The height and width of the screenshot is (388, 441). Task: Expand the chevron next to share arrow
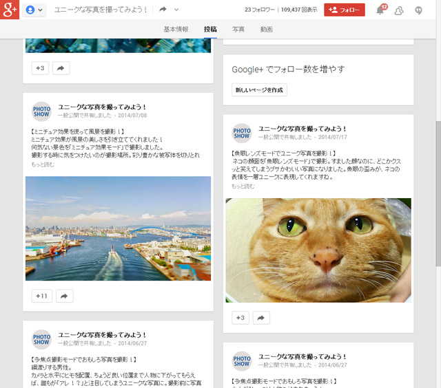[x=176, y=10]
